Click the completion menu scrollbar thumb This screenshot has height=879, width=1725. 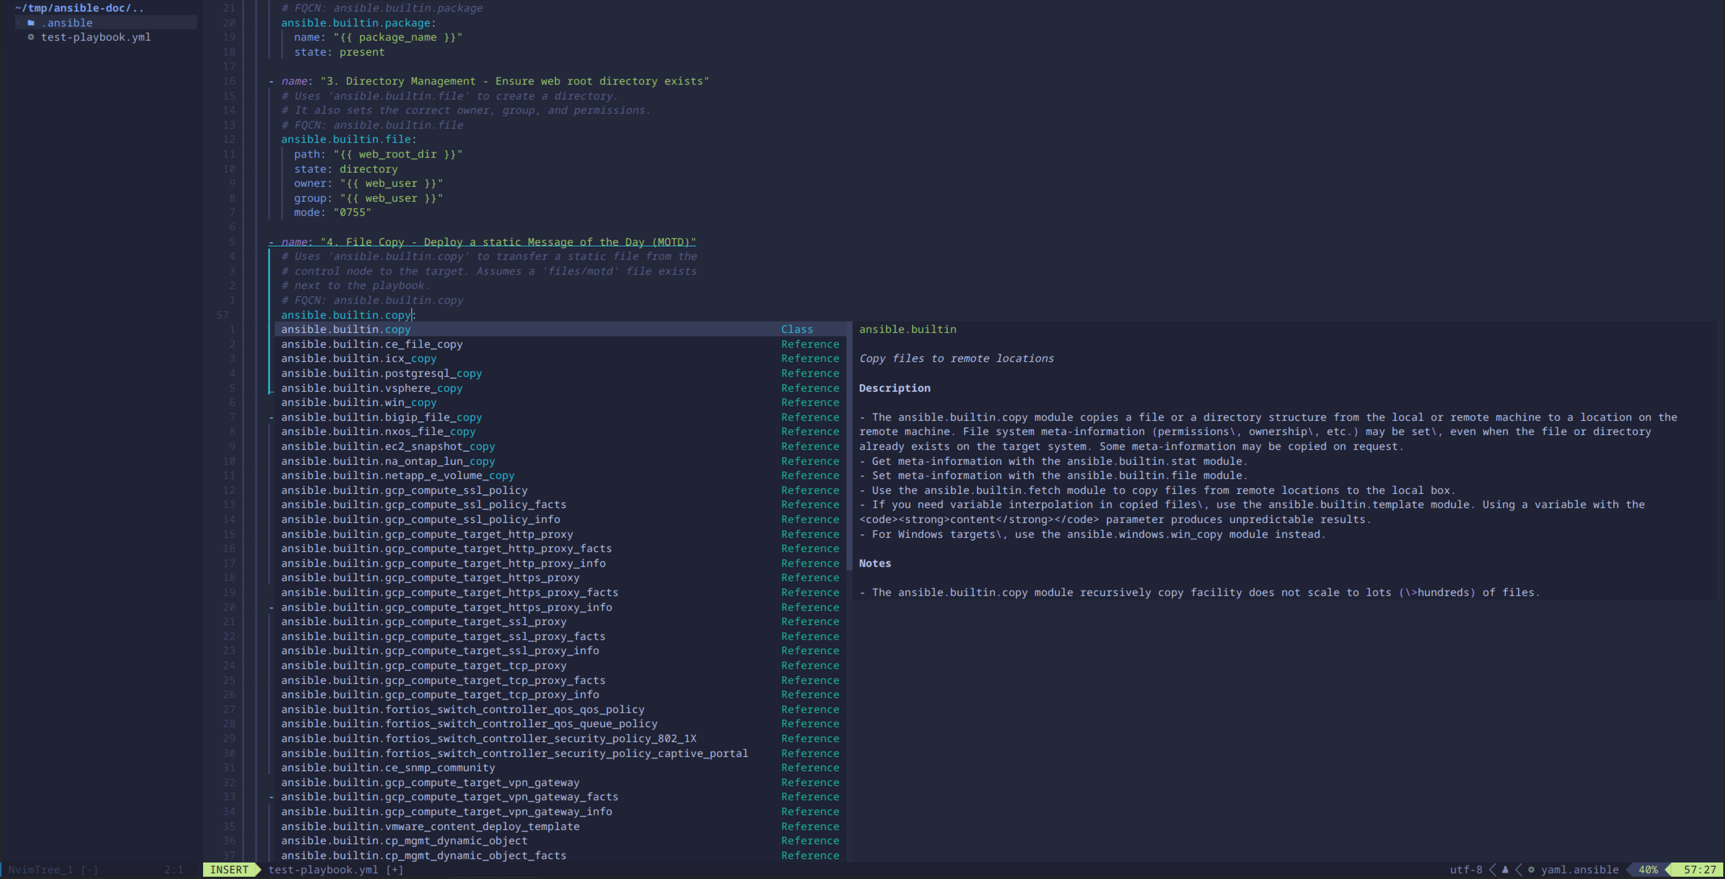[x=849, y=446]
